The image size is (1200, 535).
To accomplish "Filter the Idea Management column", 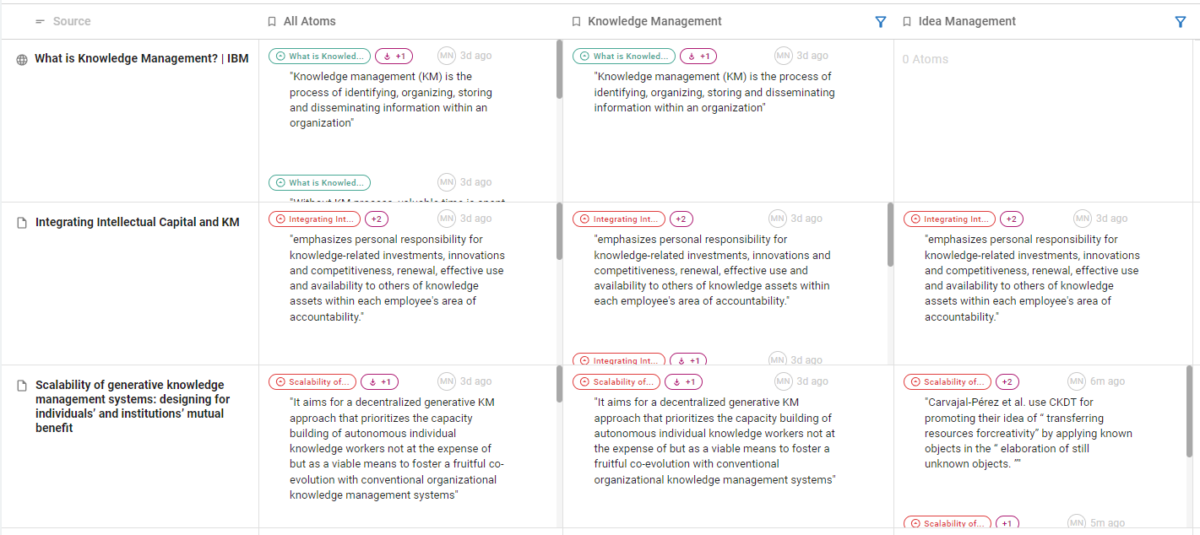I will point(1181,22).
